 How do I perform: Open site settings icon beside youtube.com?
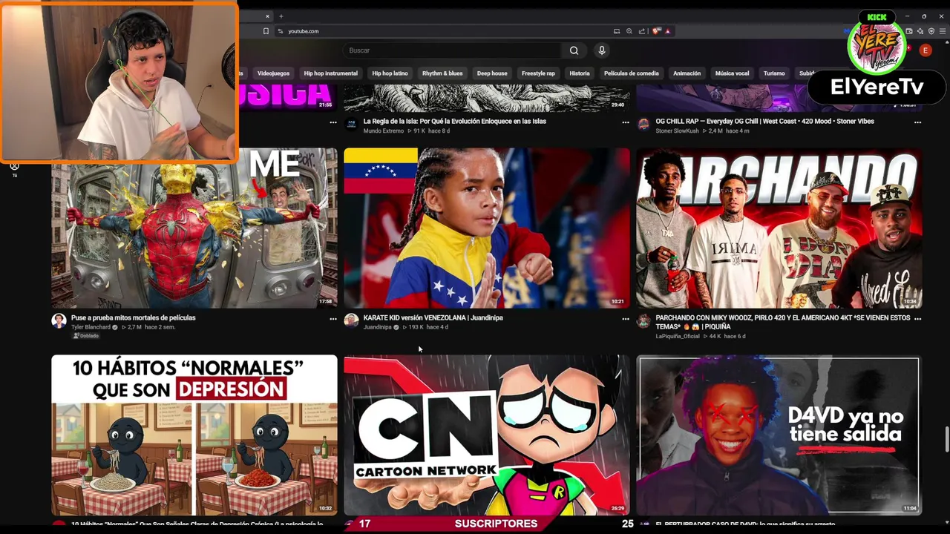point(281,31)
